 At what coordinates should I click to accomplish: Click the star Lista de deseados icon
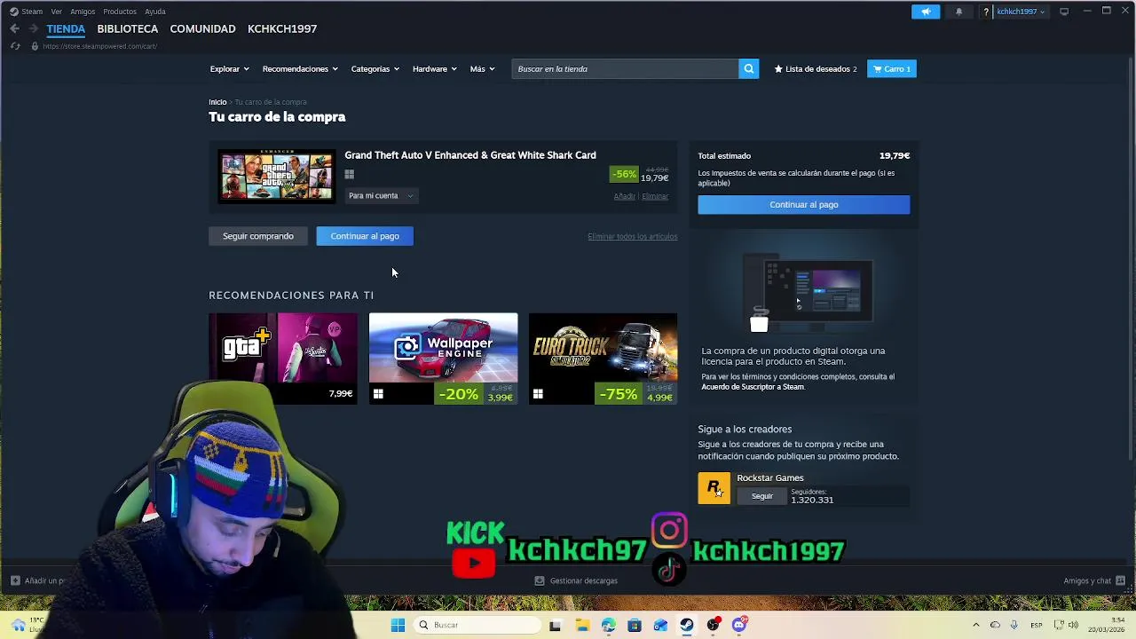778,68
